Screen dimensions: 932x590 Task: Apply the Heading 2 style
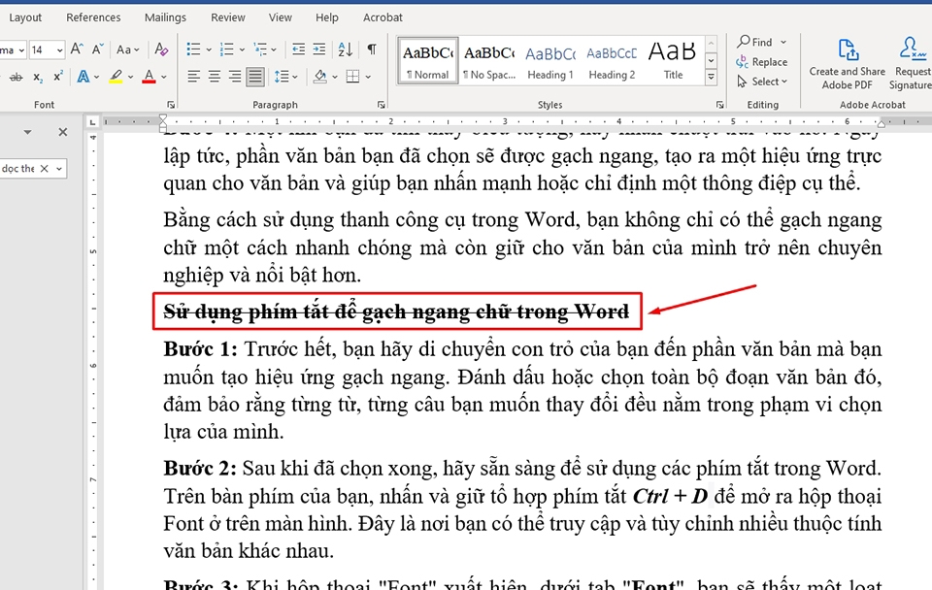pyautogui.click(x=612, y=60)
